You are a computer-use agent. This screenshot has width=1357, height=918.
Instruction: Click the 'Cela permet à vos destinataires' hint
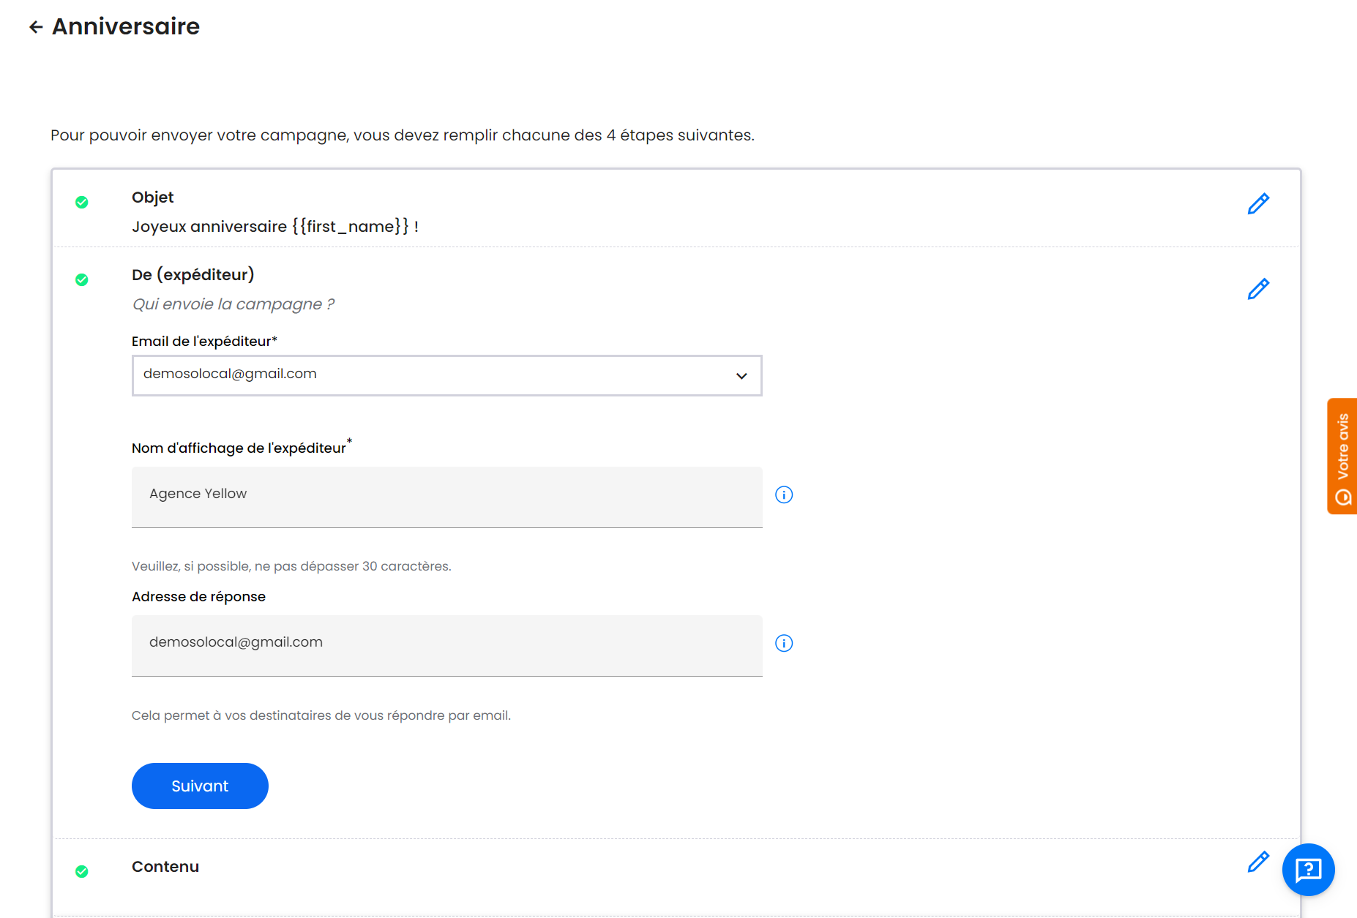coord(321,715)
